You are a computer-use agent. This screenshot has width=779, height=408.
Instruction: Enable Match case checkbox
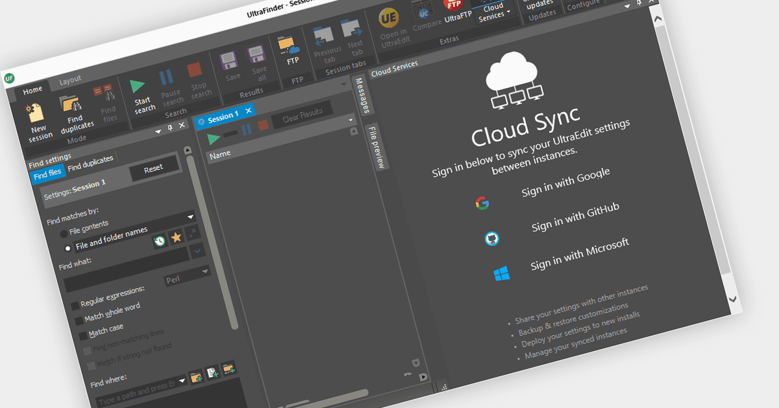pos(82,335)
